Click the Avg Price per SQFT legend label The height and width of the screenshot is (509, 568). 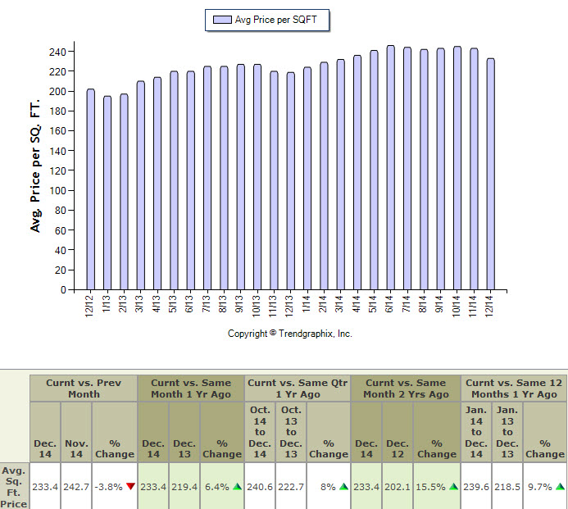275,20
